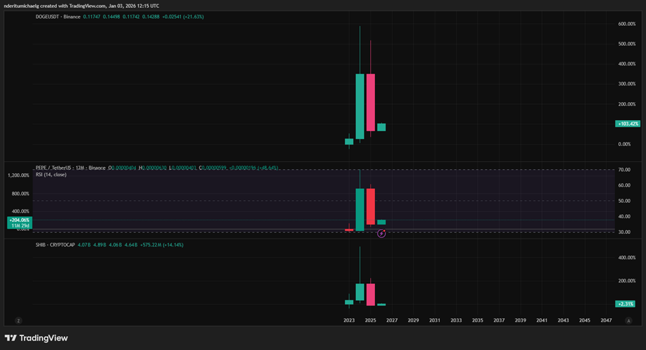Toggle the auto-scale A button at bottom-right
This screenshot has width=646, height=350.
[629, 320]
